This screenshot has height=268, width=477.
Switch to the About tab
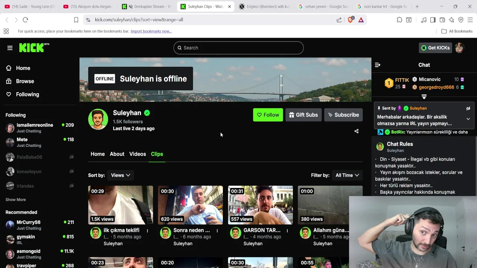[x=117, y=154]
